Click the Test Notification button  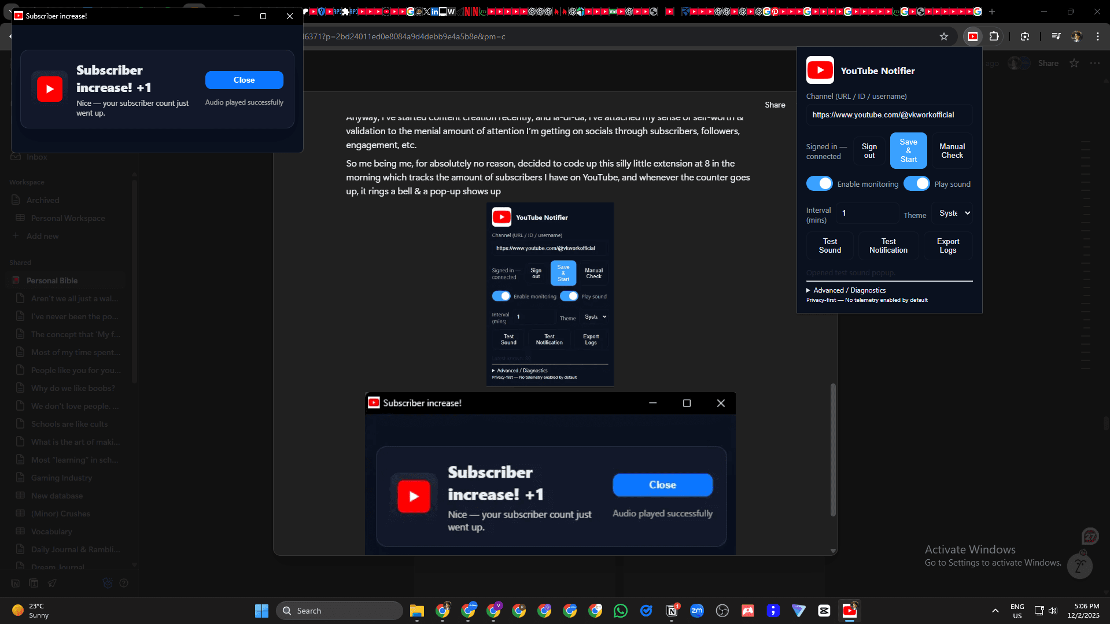[x=888, y=246]
